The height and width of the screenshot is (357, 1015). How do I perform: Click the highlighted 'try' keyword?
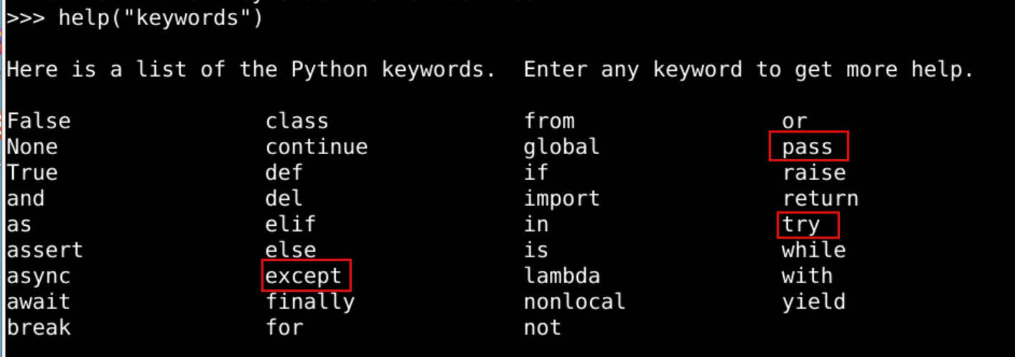(801, 224)
